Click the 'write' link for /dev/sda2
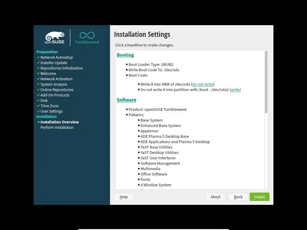 click(x=235, y=90)
